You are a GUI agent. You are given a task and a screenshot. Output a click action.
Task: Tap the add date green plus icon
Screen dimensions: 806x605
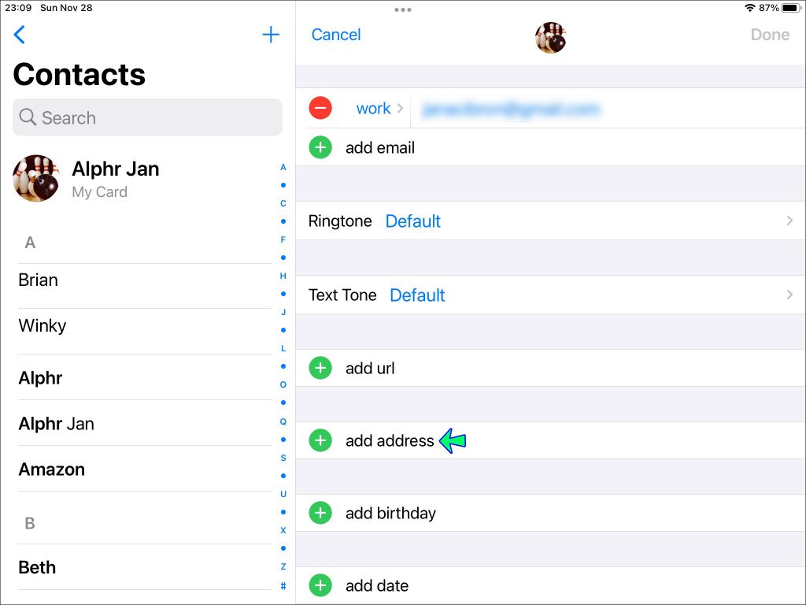[320, 585]
